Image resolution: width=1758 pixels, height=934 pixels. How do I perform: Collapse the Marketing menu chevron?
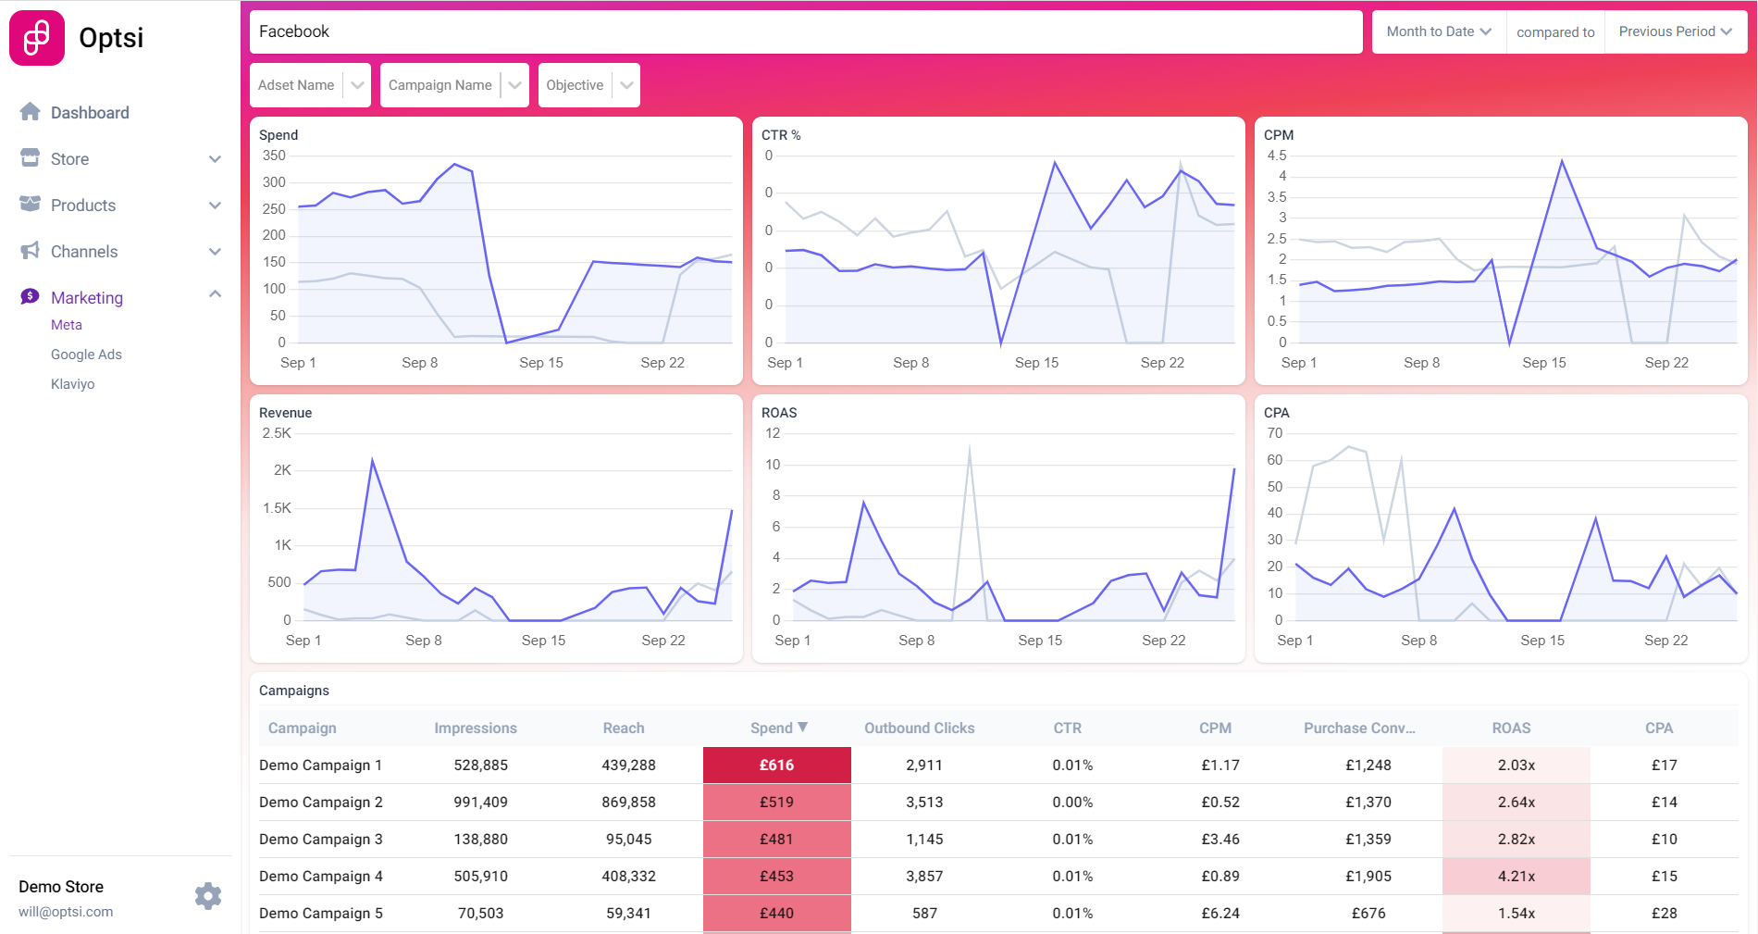pos(215,294)
